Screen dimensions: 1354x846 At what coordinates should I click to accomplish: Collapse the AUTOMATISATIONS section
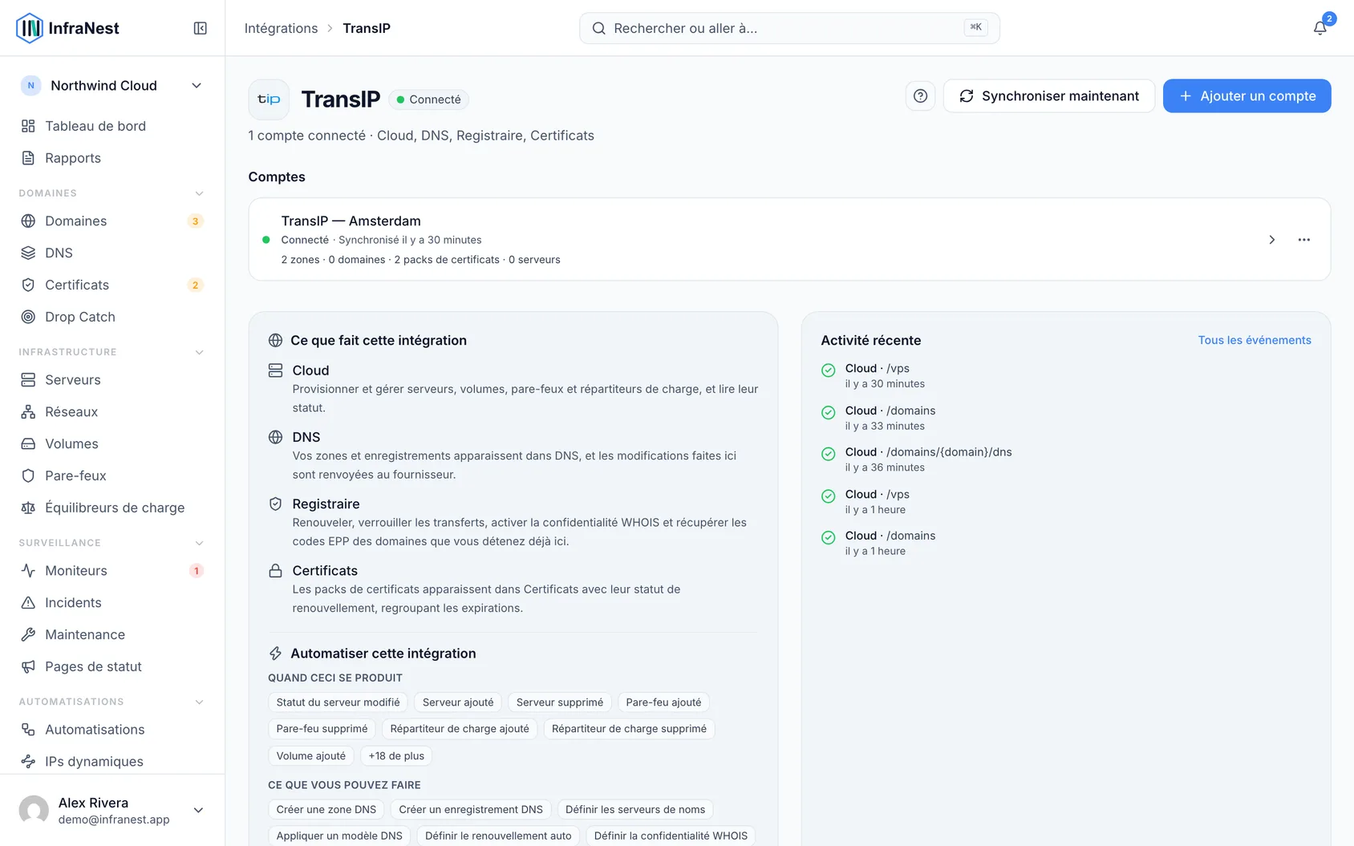(x=199, y=702)
